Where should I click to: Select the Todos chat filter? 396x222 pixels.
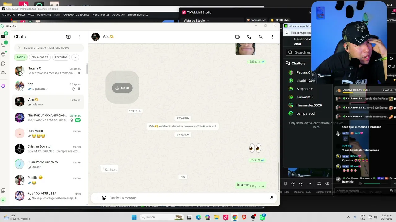(21, 57)
